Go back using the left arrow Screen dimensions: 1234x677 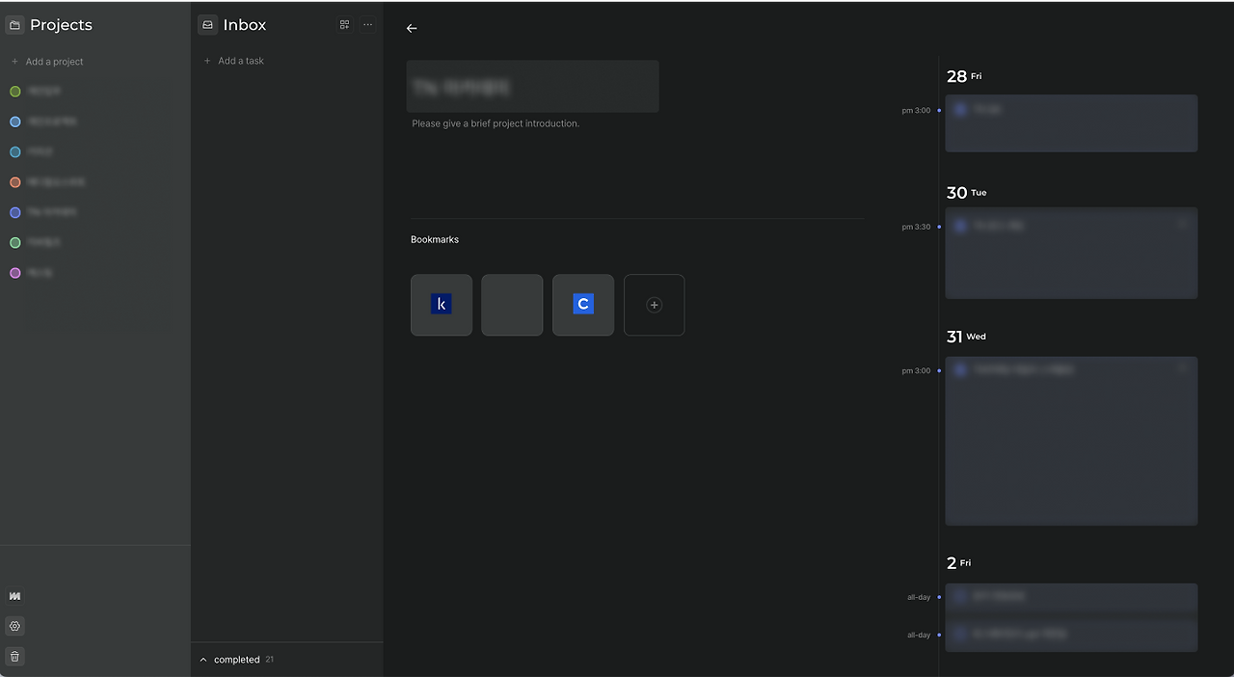(x=412, y=28)
